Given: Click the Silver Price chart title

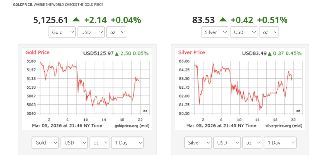Looking at the screenshot, I should 192,52.
